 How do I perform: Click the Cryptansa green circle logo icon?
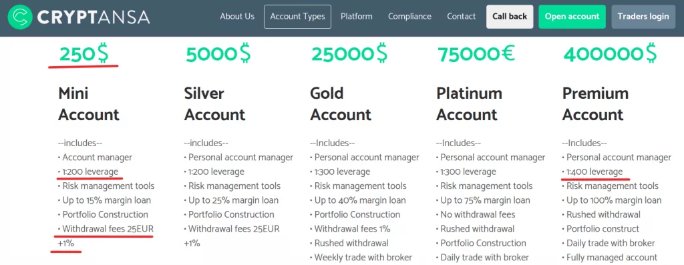coord(20,17)
